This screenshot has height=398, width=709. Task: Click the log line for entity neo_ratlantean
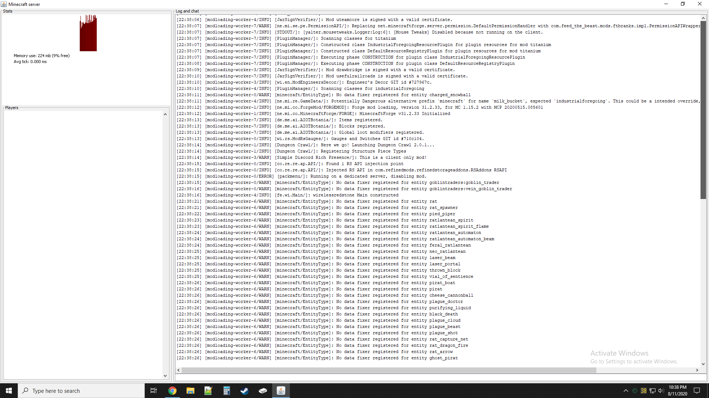(x=321, y=251)
